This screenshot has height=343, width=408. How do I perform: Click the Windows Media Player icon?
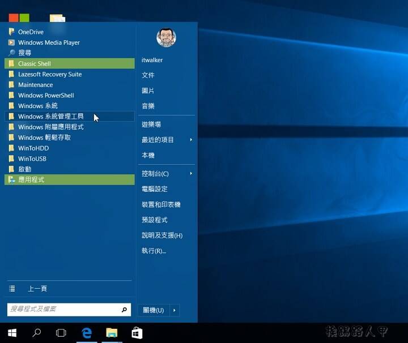coord(11,42)
